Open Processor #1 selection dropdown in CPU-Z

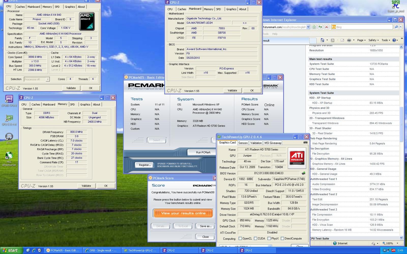tap(48, 79)
